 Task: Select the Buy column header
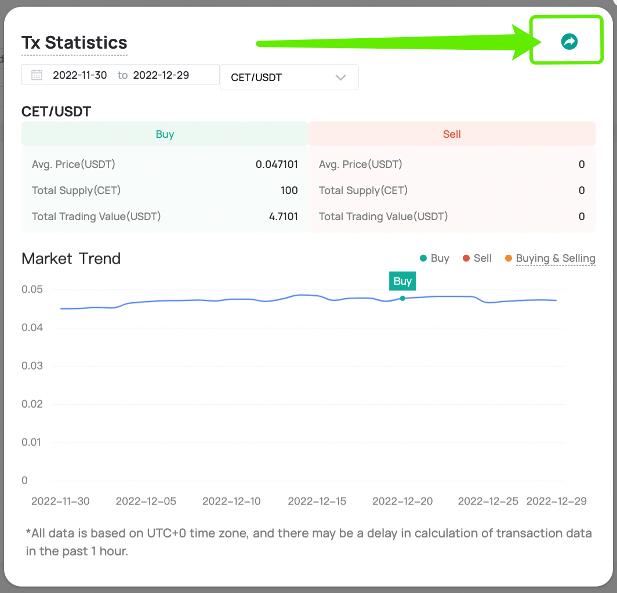click(x=165, y=134)
